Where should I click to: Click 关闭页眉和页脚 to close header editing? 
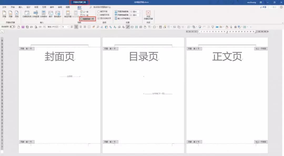(x=148, y=15)
